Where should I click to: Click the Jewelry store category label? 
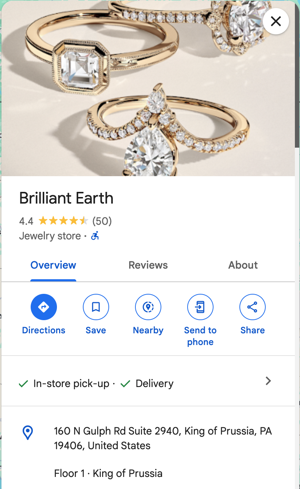tap(50, 236)
